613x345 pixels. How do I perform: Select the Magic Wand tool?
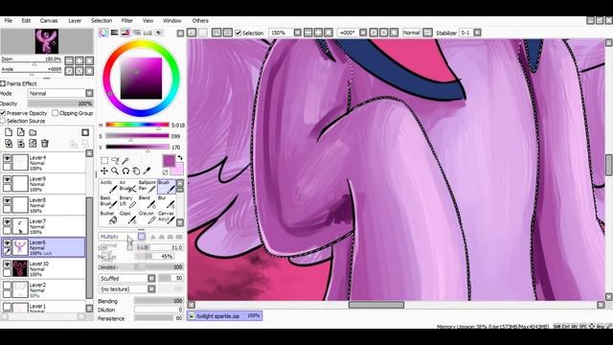click(x=125, y=160)
